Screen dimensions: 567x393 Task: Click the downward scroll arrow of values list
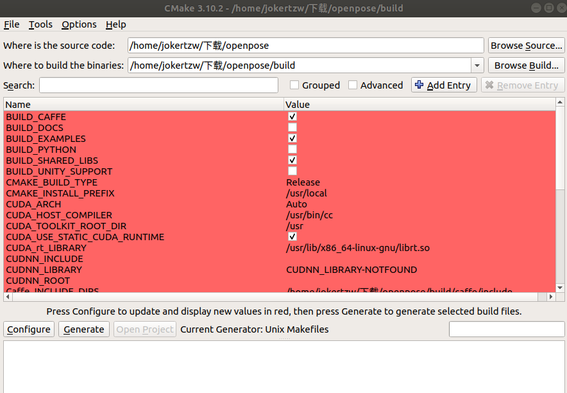(560, 286)
